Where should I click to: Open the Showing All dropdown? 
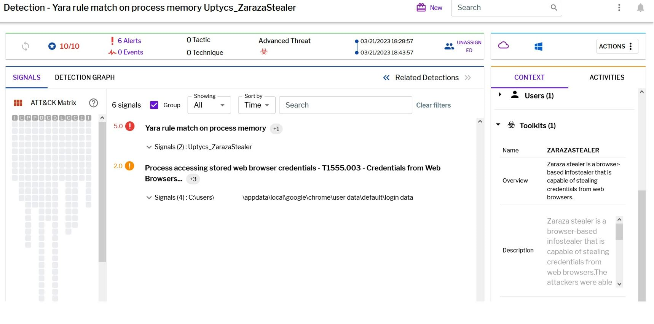(x=209, y=105)
